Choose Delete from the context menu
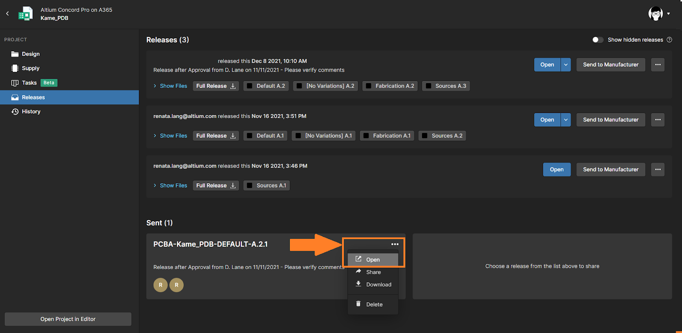682x333 pixels. 374,304
